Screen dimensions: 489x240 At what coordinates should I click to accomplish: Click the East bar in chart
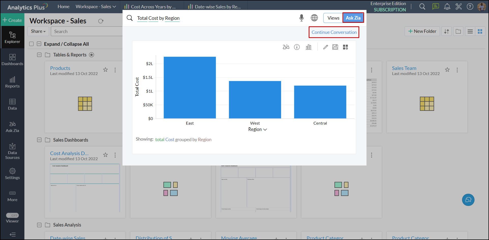tap(190, 87)
